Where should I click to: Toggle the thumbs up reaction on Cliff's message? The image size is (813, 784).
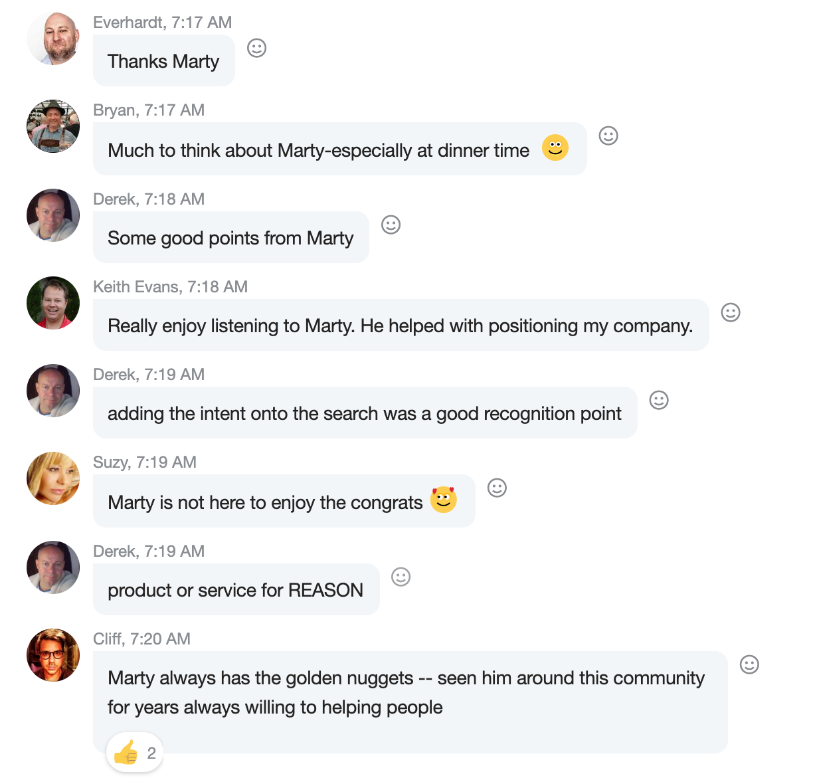135,753
